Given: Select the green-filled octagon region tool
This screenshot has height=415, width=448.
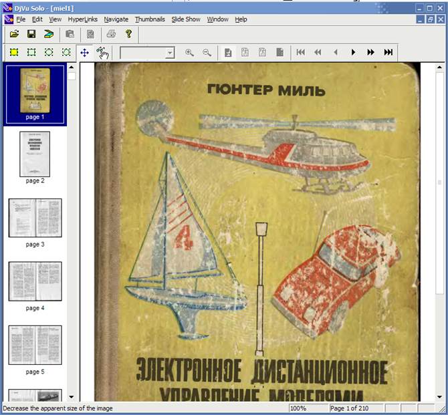Looking at the screenshot, I should pos(66,52).
